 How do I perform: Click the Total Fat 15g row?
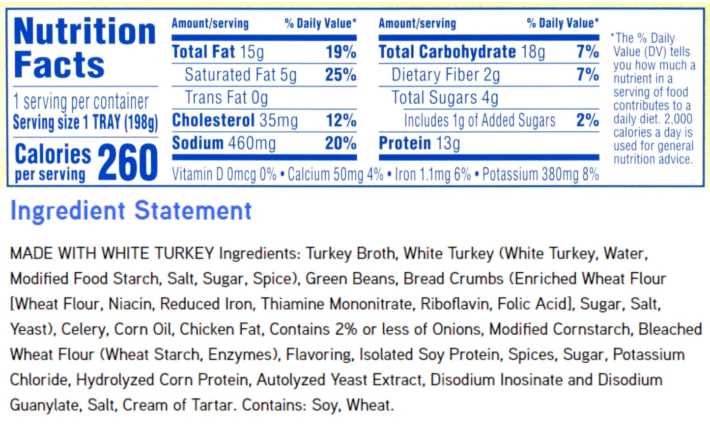tap(264, 52)
